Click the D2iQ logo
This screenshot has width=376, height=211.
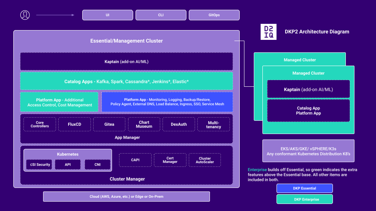268,32
